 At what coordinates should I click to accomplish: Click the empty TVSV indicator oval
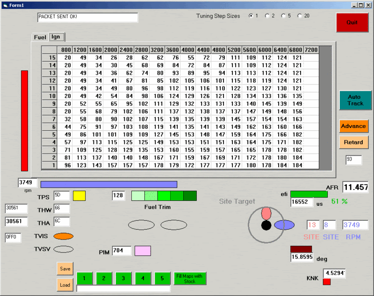64,249
